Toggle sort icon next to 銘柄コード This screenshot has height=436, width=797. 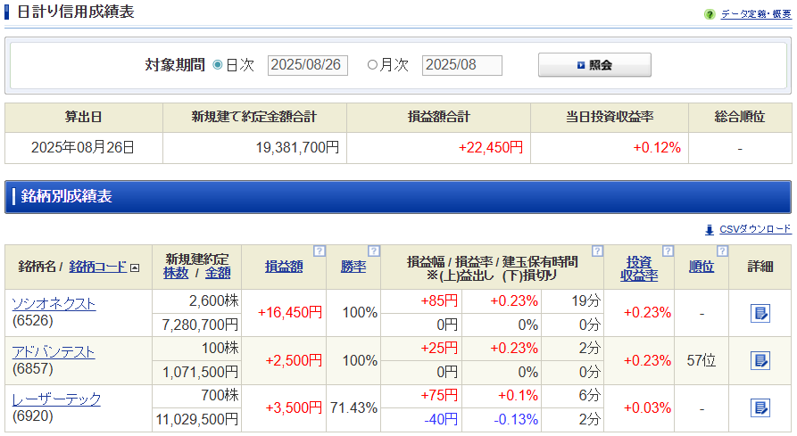tap(135, 267)
